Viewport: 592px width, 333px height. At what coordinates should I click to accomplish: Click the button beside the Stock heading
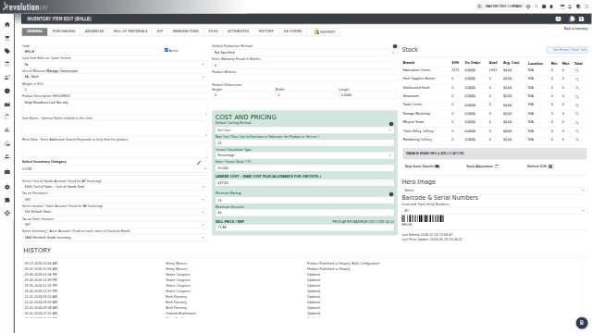[567, 50]
